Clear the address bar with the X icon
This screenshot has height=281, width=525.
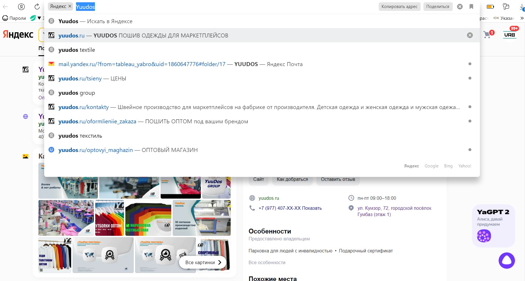[x=460, y=7]
